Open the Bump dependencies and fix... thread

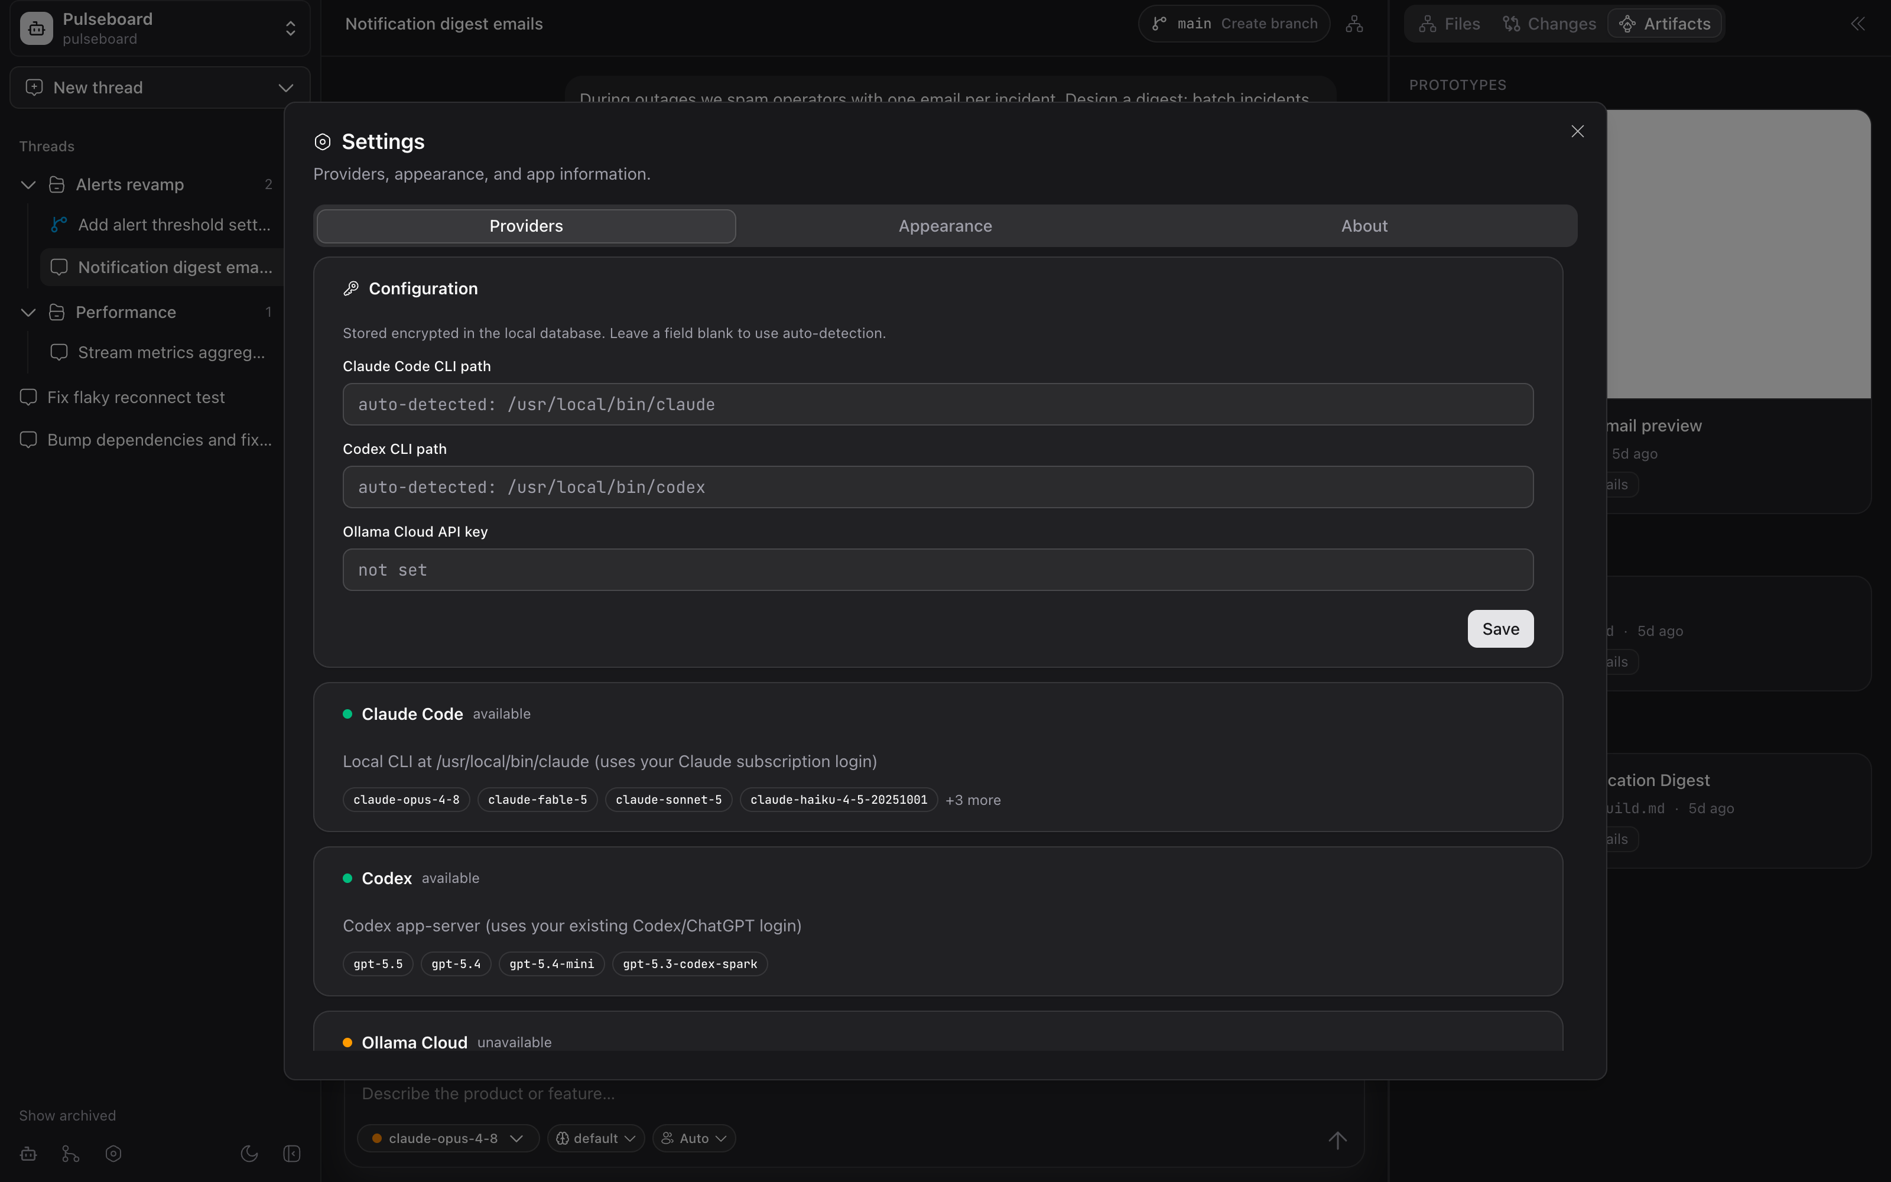pyautogui.click(x=160, y=440)
